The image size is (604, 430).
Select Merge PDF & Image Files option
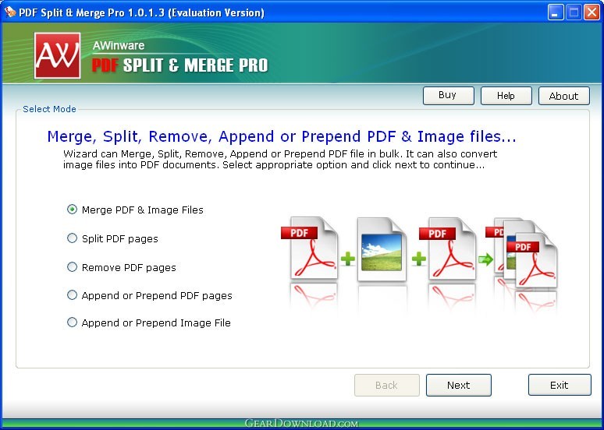[73, 210]
